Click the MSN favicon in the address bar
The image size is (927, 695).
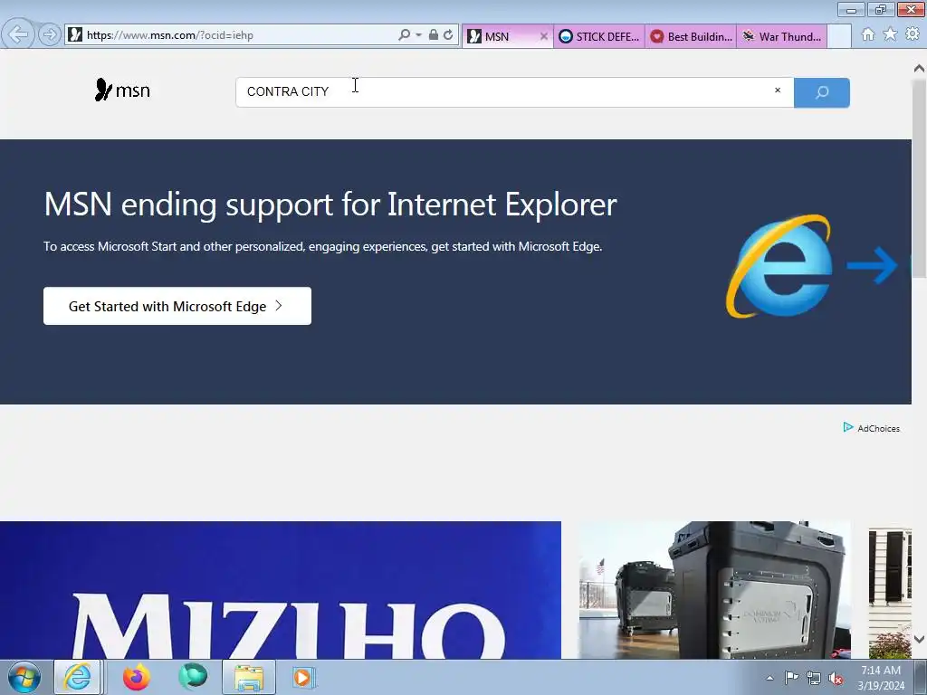coord(75,35)
